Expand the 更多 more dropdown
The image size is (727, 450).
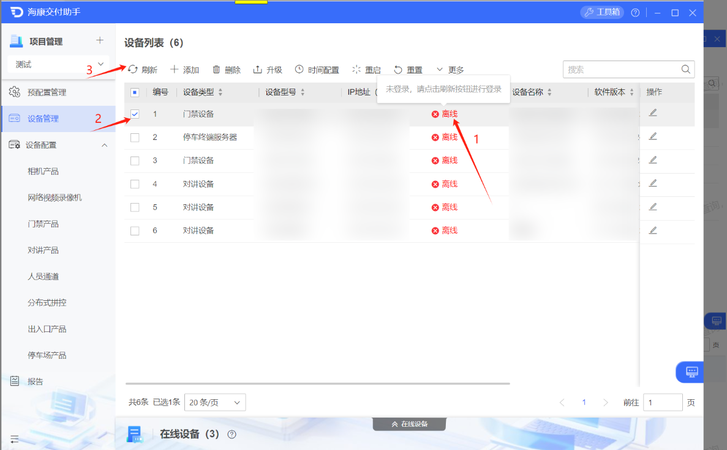(450, 70)
